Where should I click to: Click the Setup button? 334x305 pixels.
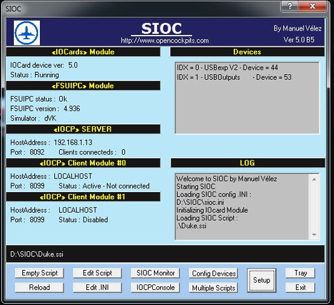262,280
